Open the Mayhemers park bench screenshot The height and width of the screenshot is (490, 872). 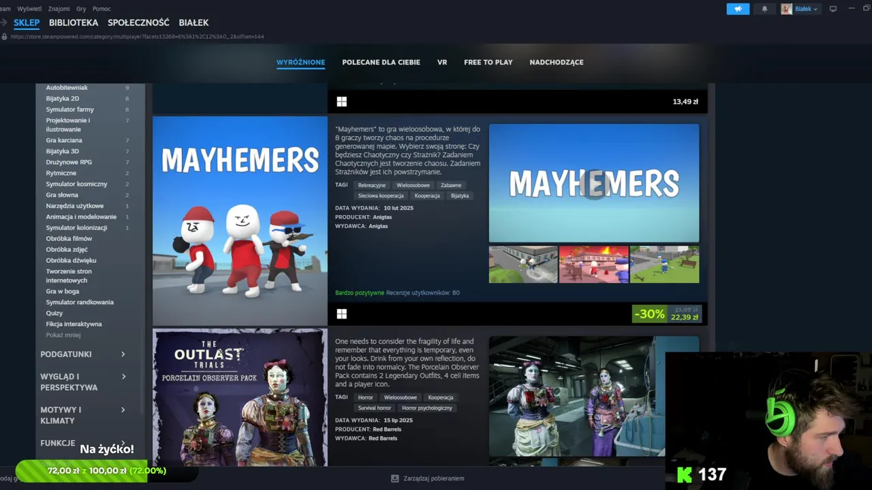(x=664, y=265)
